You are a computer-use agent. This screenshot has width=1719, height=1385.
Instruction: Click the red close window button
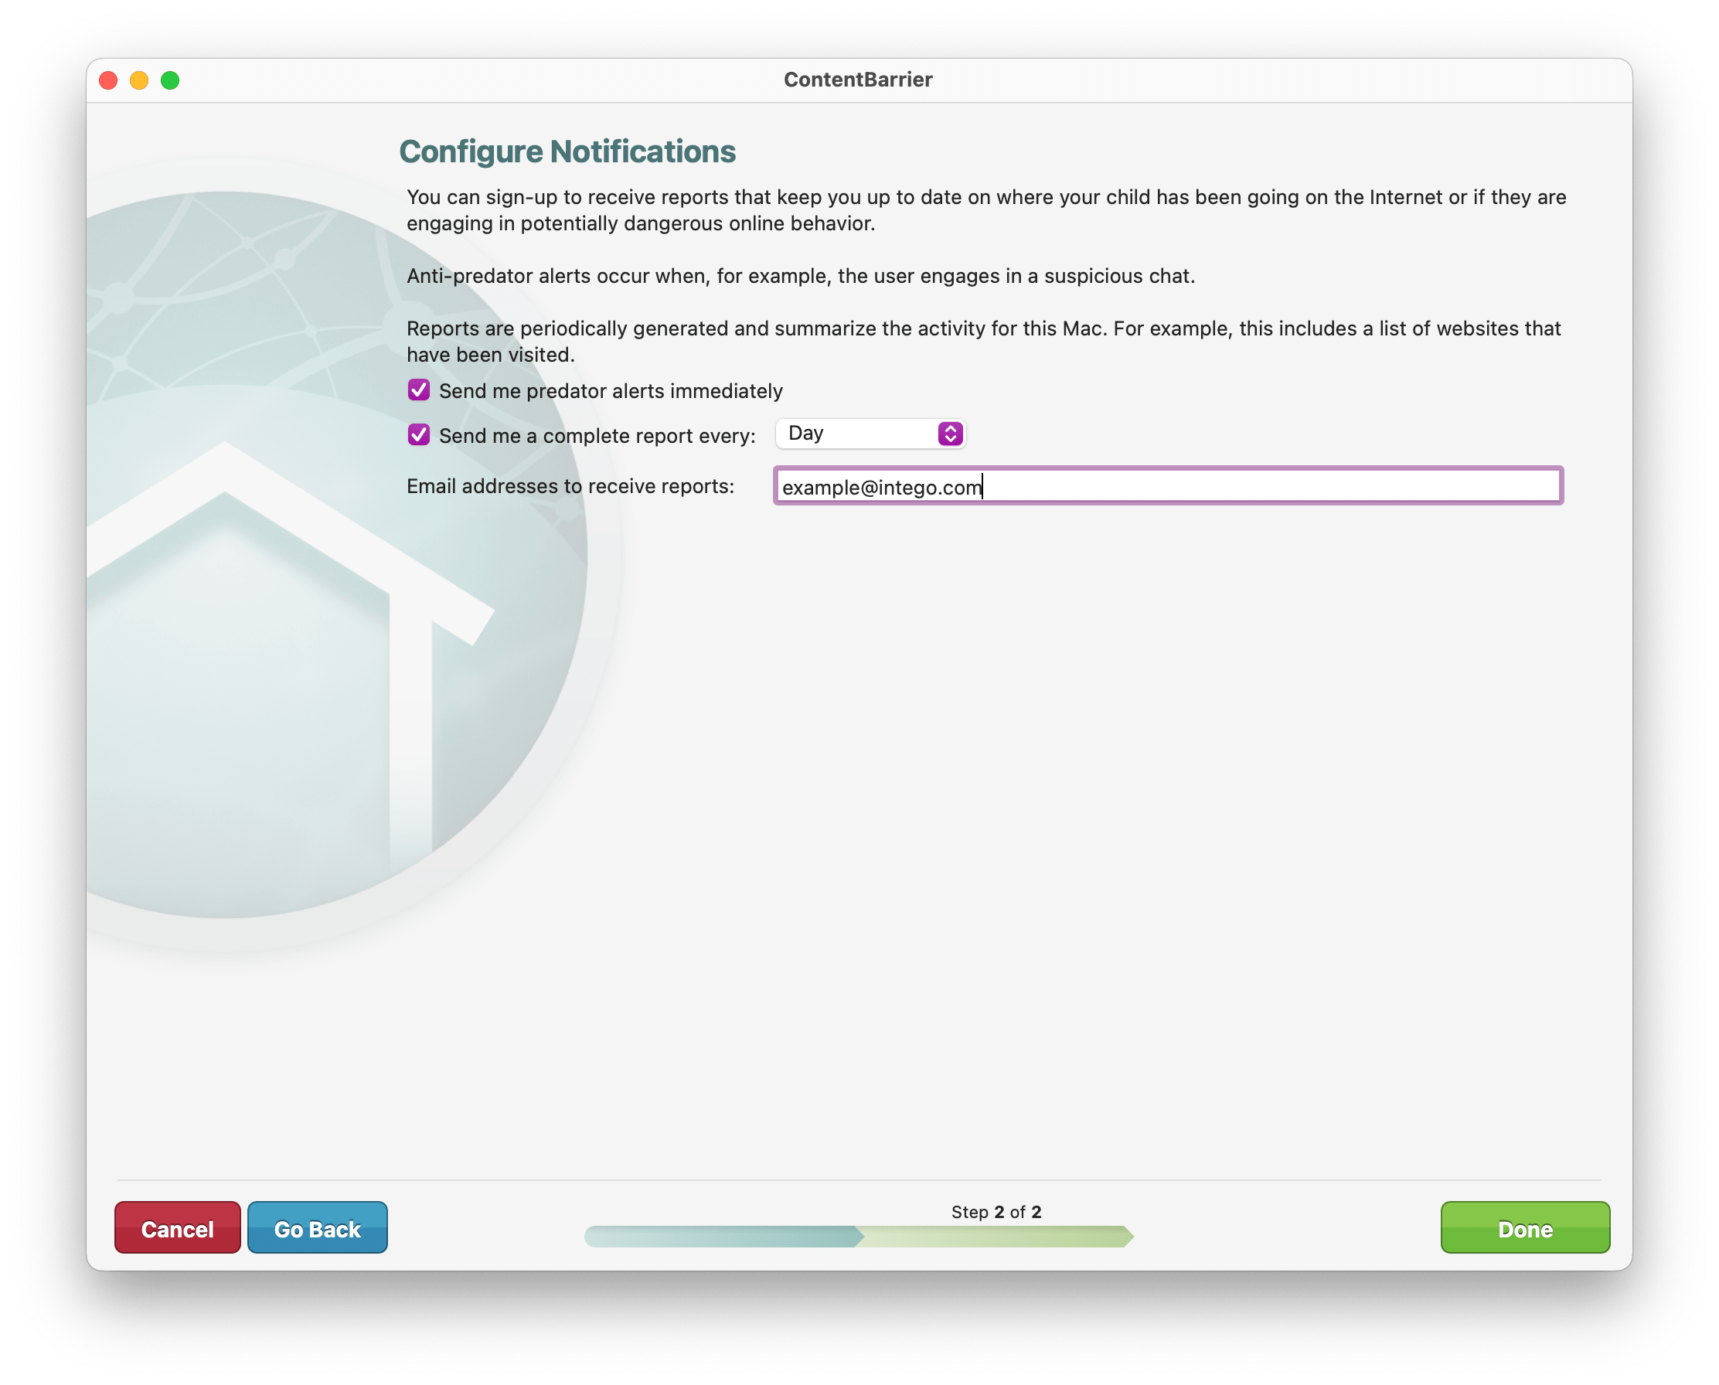click(x=108, y=80)
